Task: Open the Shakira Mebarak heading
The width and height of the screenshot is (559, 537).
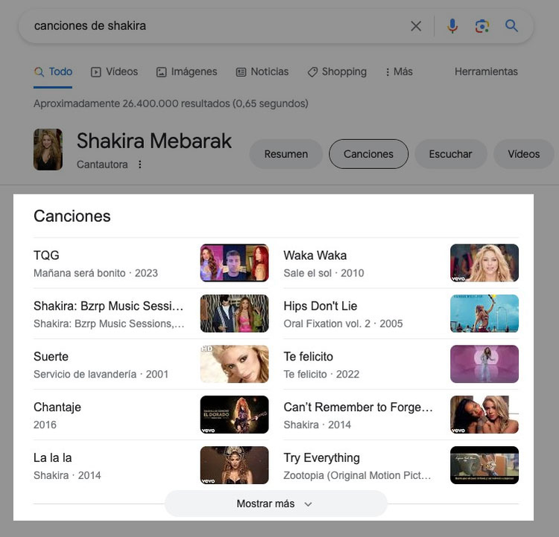Action: click(x=154, y=141)
